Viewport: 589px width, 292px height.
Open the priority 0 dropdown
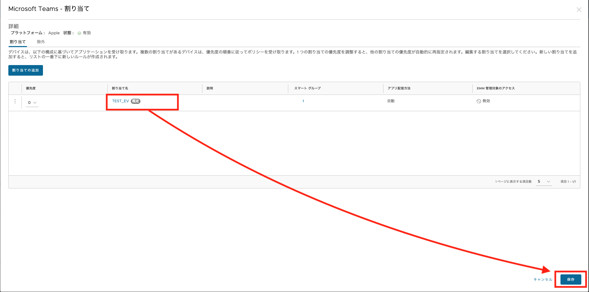pyautogui.click(x=32, y=103)
